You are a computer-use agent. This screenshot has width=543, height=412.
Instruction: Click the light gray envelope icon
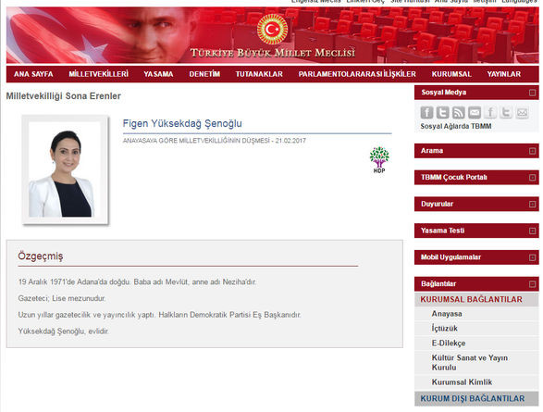click(523, 113)
